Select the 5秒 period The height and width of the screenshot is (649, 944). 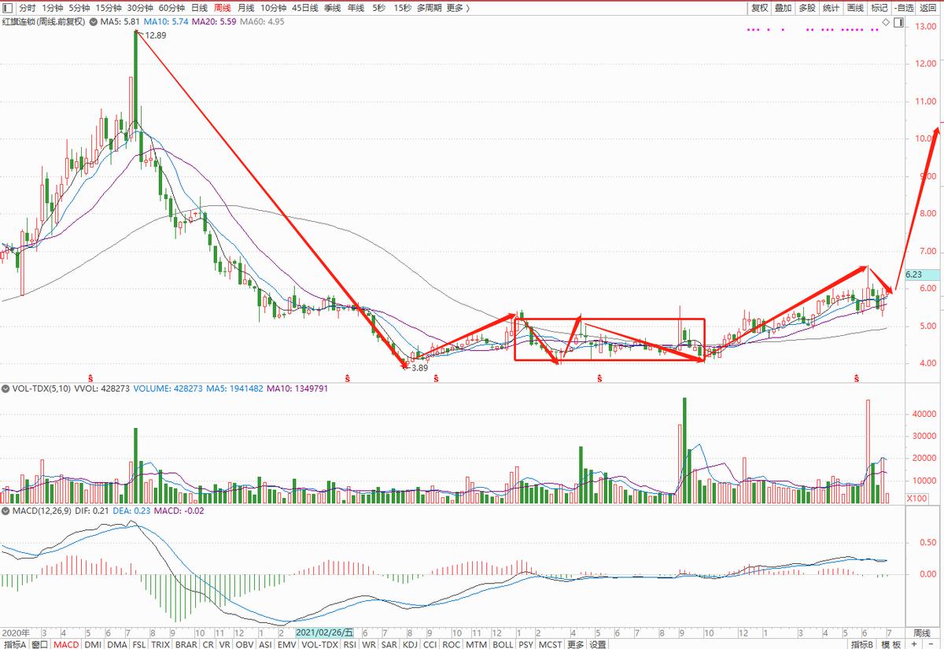378,8
